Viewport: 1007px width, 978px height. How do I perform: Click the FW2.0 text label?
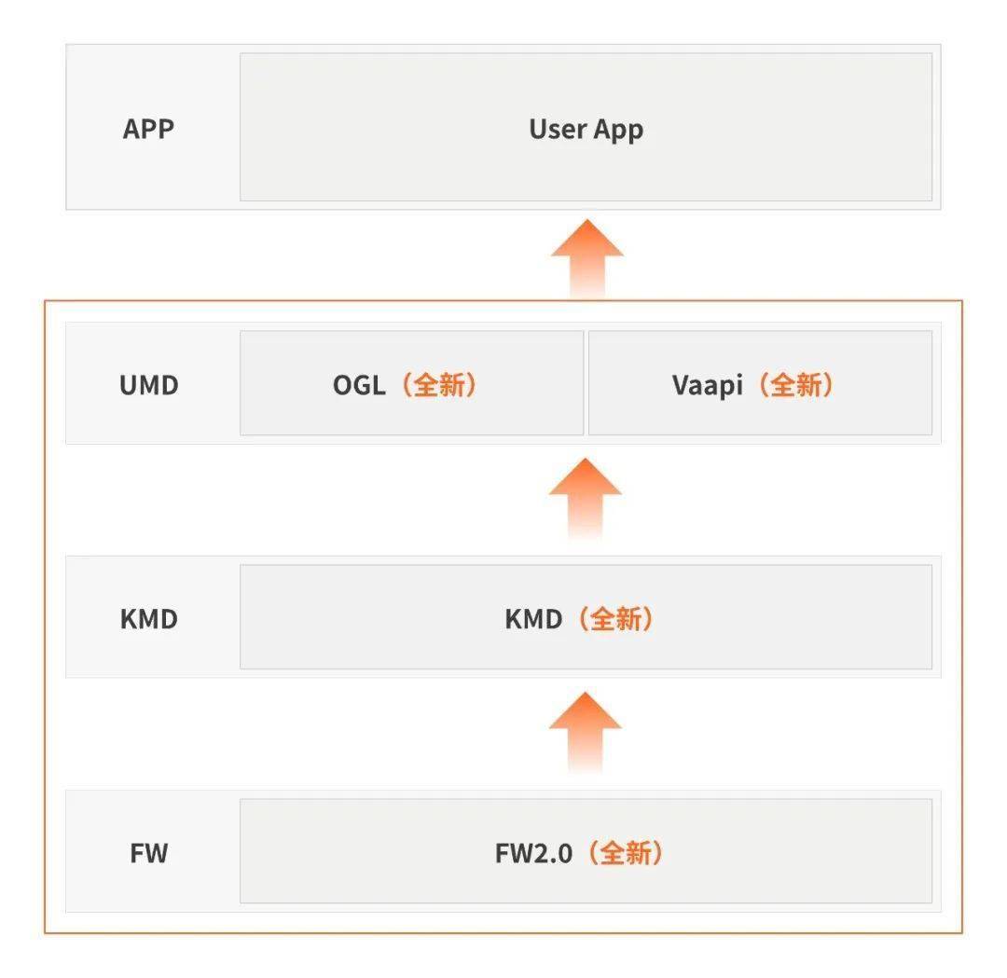533,853
